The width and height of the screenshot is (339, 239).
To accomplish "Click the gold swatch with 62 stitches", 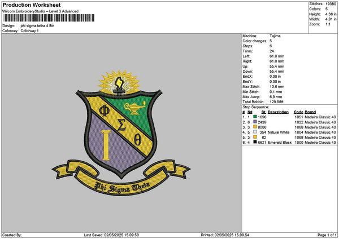I will pos(255,137).
